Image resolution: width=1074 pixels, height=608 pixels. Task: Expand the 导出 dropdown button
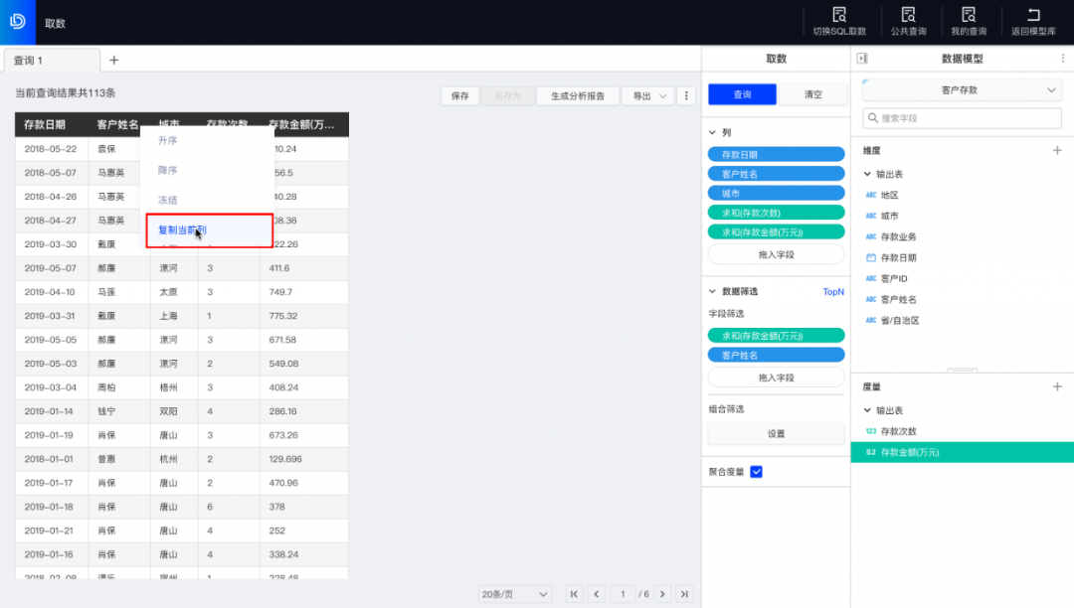click(x=647, y=96)
